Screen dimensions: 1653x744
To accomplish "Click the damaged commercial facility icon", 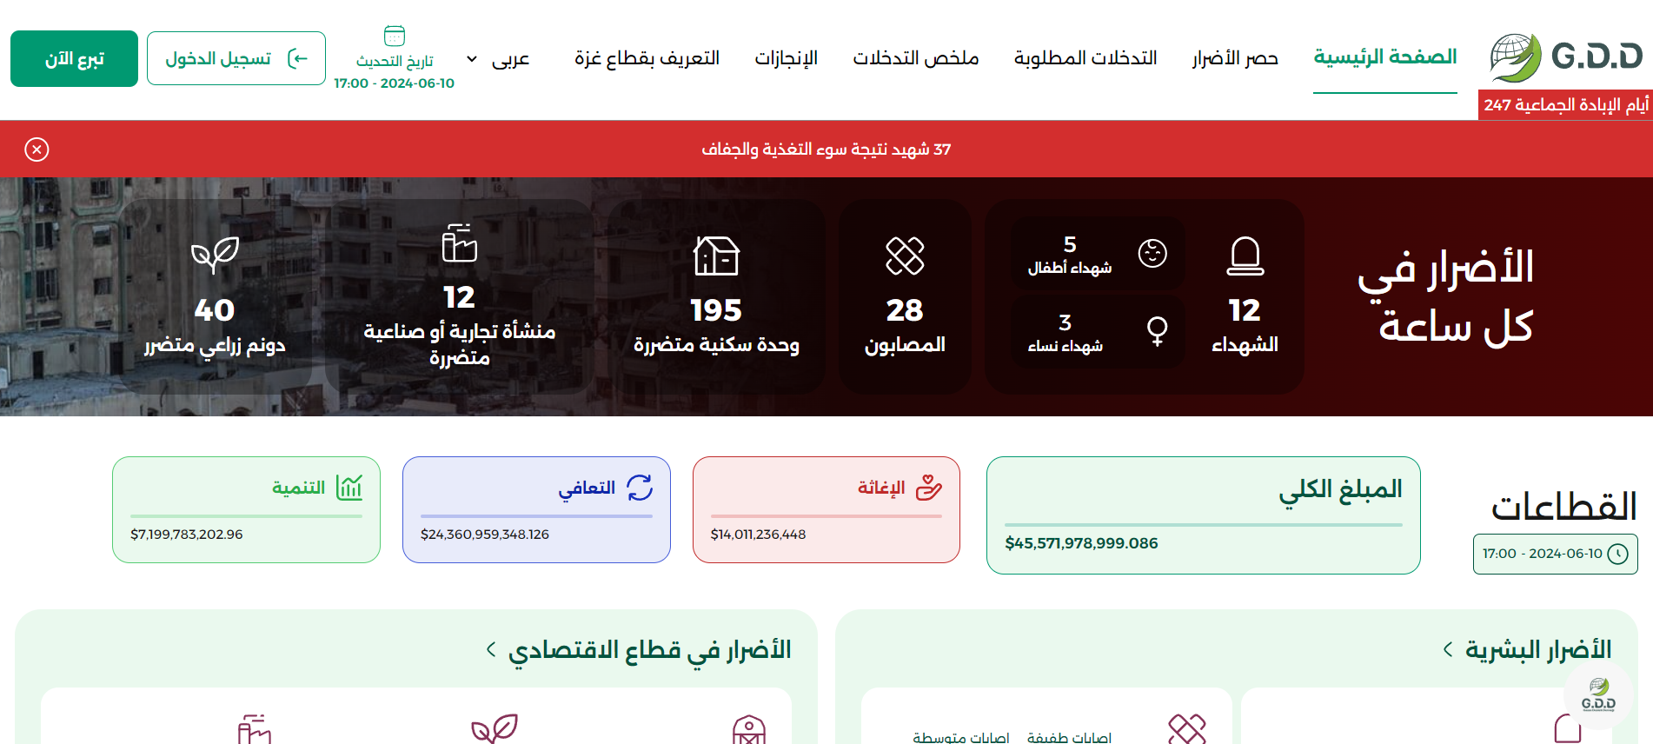I will [x=459, y=243].
